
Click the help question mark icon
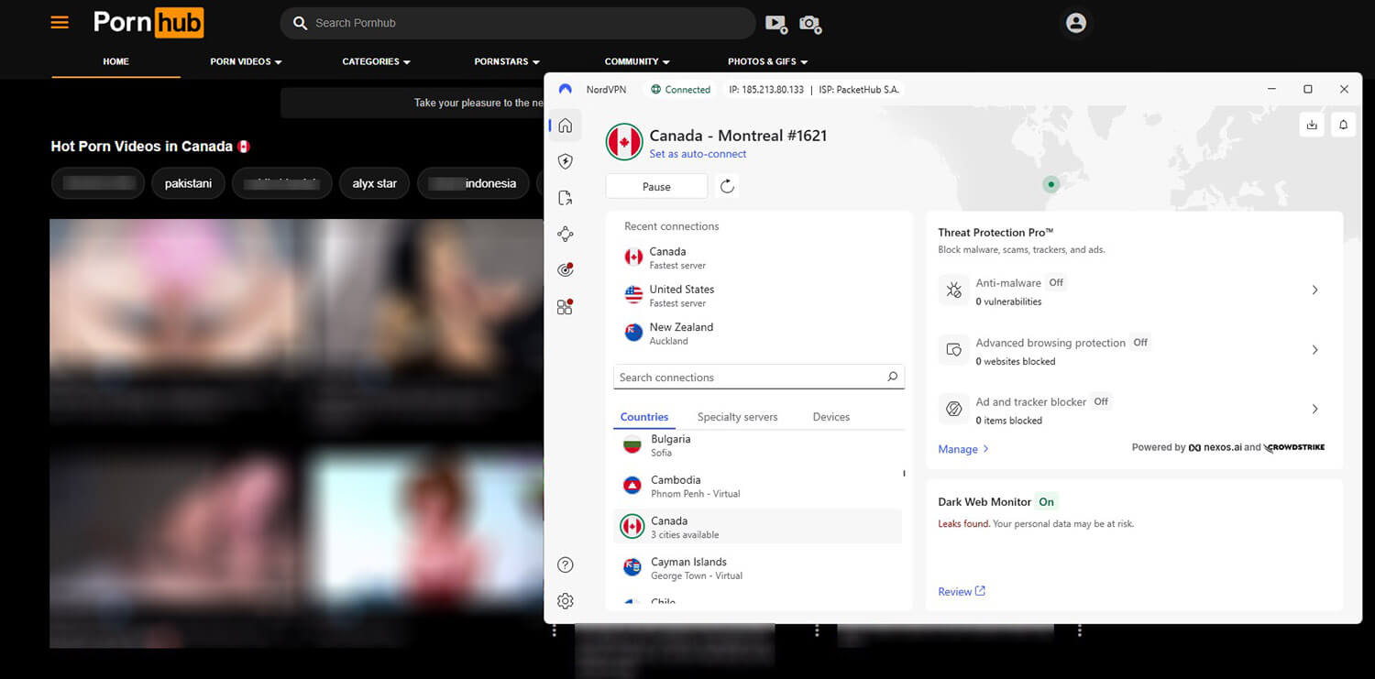tap(566, 565)
